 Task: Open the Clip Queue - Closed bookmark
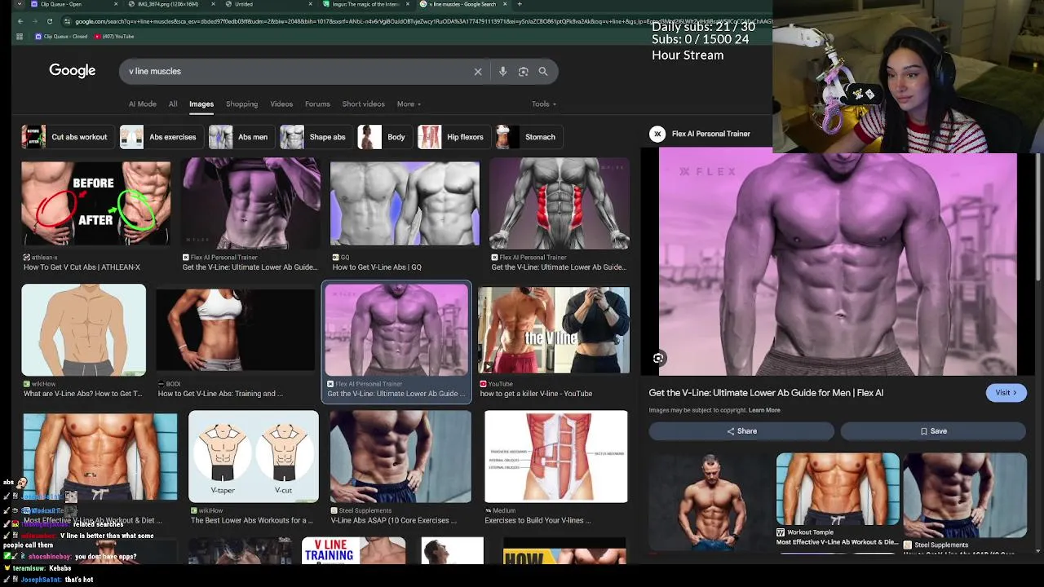click(61, 37)
